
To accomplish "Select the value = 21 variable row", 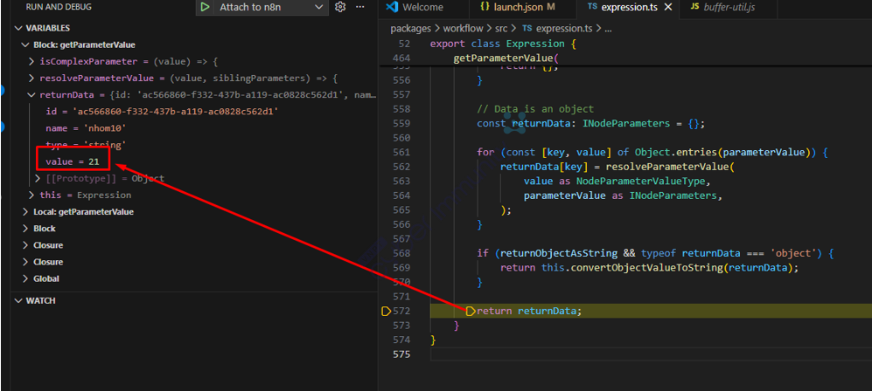I will [x=193, y=161].
